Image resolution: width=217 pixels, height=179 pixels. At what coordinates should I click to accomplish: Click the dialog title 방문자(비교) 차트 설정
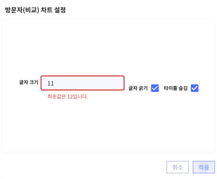(x=36, y=10)
